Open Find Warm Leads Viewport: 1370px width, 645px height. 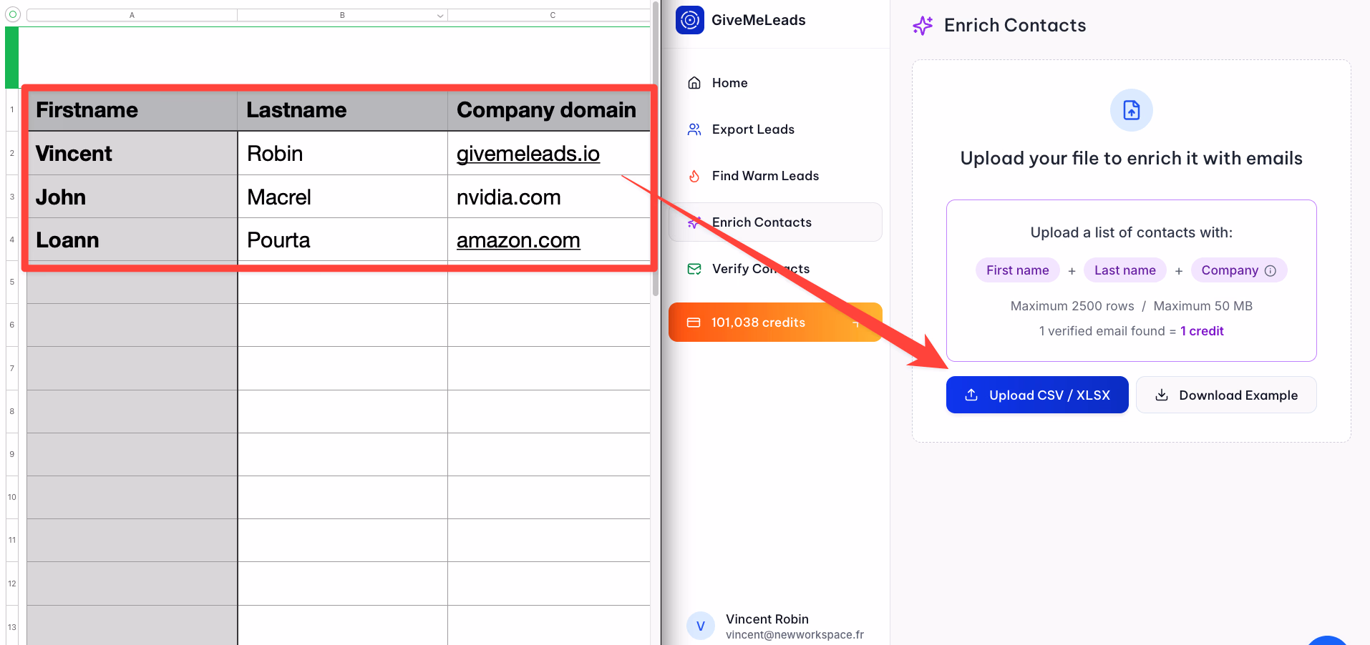tap(775, 176)
